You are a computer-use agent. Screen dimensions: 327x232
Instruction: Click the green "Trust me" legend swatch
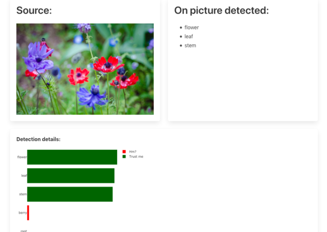click(124, 156)
